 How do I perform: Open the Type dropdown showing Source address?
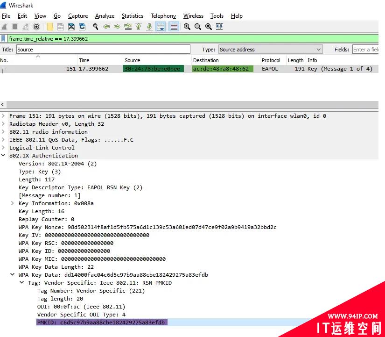pyautogui.click(x=271, y=50)
